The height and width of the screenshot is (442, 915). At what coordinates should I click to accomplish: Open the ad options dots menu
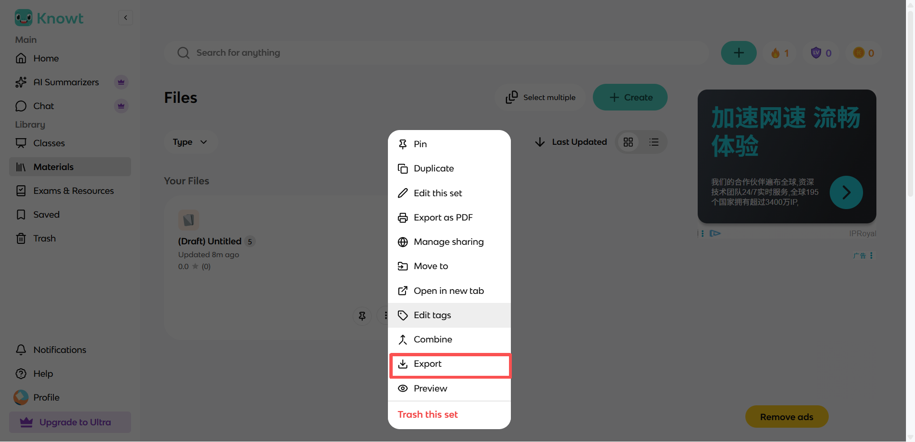[871, 256]
